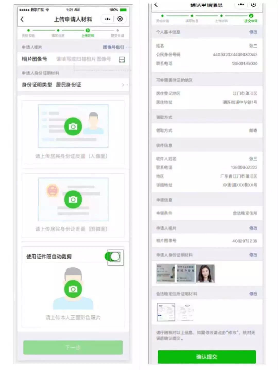Click phone number 13500135000
This screenshot has height=370, width=278.
(x=245, y=63)
